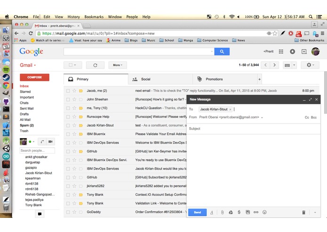Image resolution: width=327 pixels, height=232 pixels.
Task: Click the blue Send button
Action: 197,212
